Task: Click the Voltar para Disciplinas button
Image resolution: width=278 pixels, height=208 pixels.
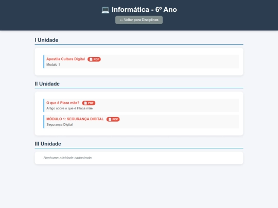Action: coord(139,20)
